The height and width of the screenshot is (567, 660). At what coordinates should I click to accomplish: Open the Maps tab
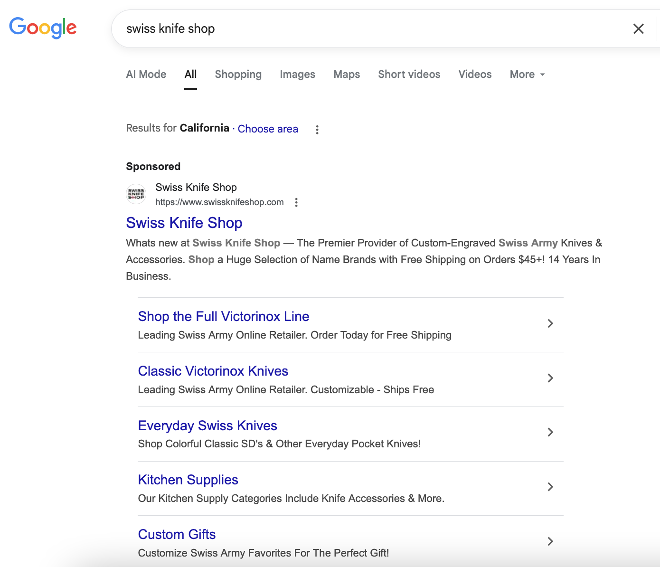(x=347, y=74)
